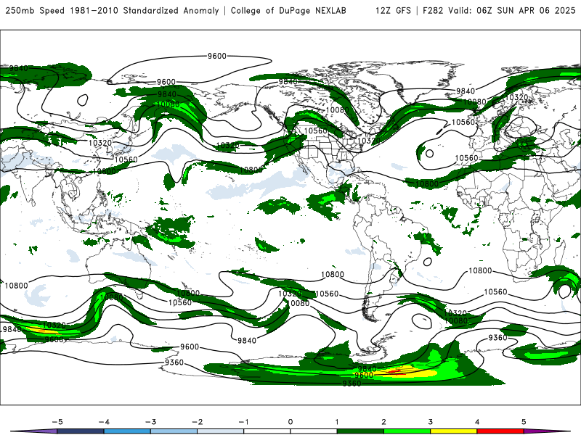Click the pale blue -2 to -1 colorbar segment
The height and width of the screenshot is (435, 581).
coord(221,431)
